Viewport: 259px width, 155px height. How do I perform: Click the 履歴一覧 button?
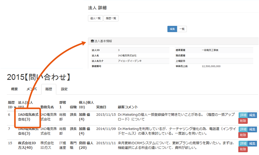(x=111, y=18)
